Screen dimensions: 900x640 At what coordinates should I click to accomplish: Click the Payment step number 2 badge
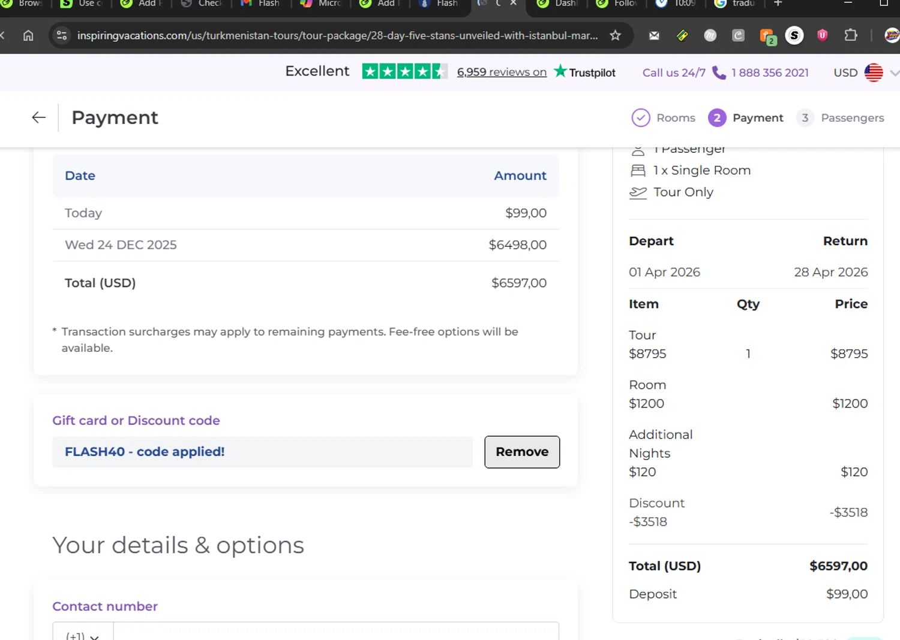tap(717, 118)
